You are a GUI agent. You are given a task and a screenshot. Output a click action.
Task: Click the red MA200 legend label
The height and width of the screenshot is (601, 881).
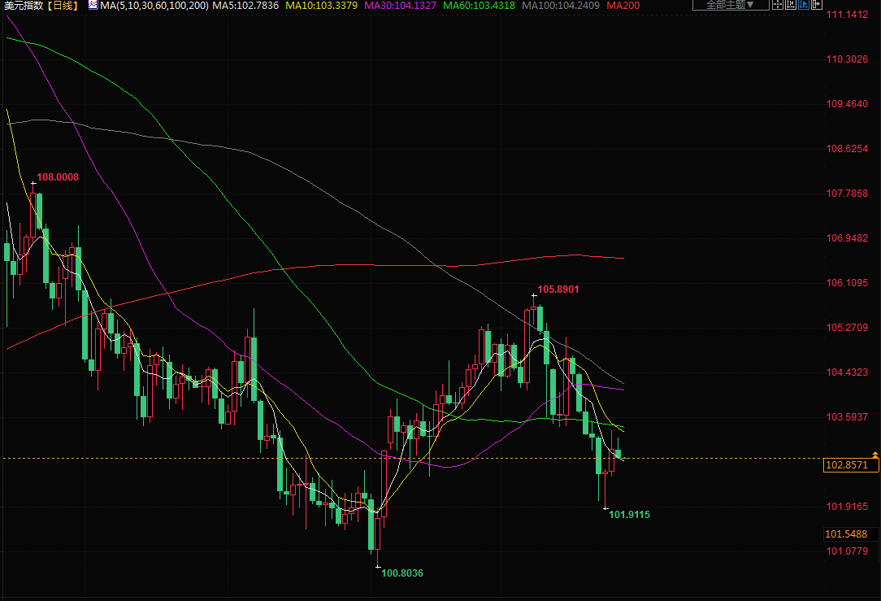click(x=623, y=6)
